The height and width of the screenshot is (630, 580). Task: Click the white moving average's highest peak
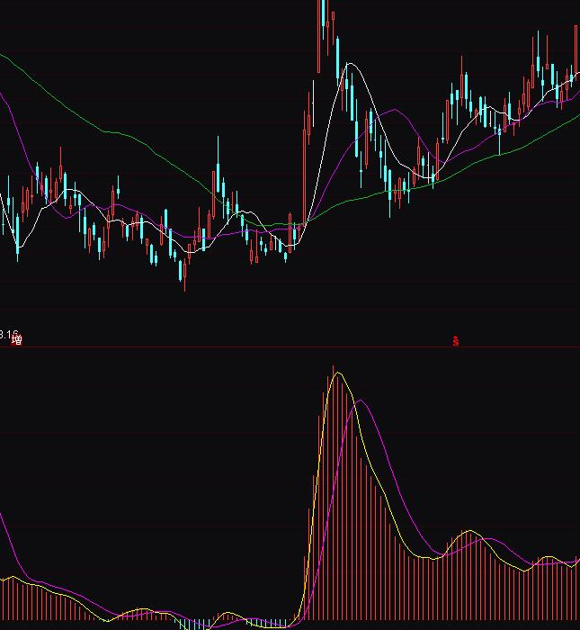tap(351, 64)
